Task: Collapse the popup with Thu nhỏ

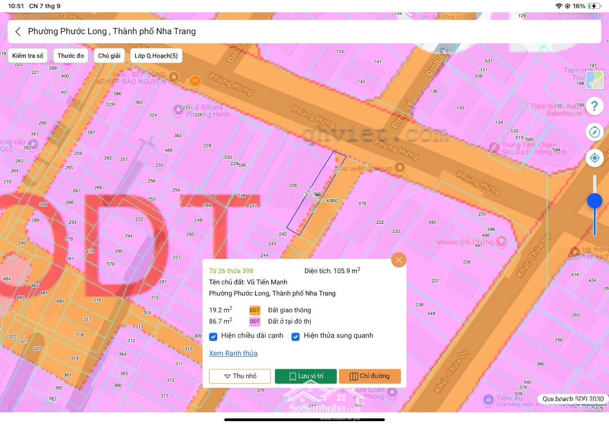Action: click(x=240, y=377)
